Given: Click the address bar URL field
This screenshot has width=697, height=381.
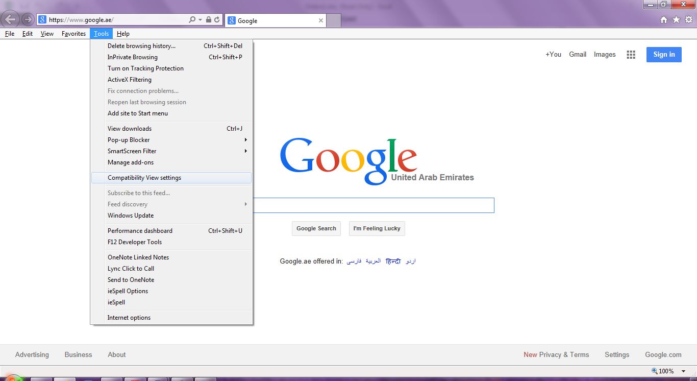Looking at the screenshot, I should point(117,20).
